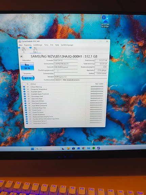Select the Critical Warning attribute row
Viewport: 146px width, 195px height.
[x=63, y=87]
